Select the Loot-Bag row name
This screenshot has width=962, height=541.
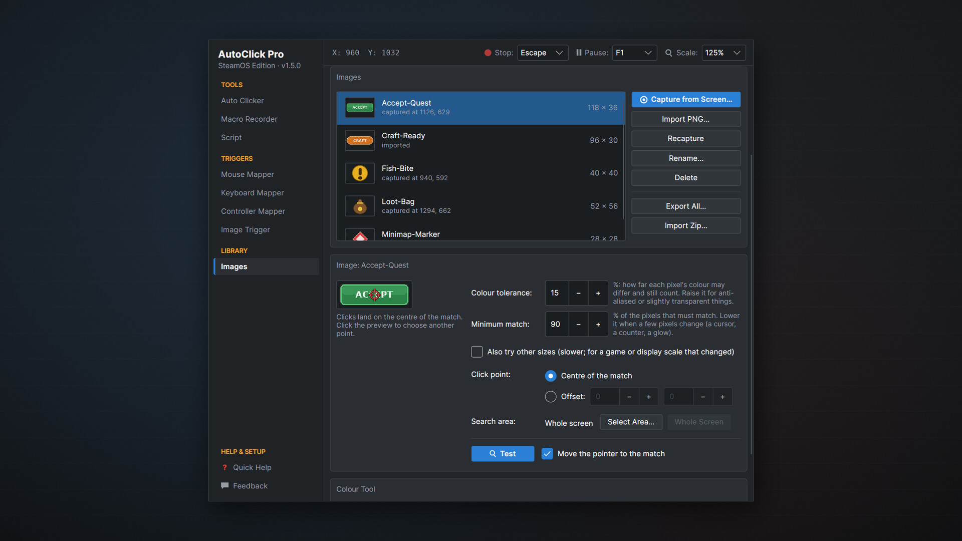[398, 202]
